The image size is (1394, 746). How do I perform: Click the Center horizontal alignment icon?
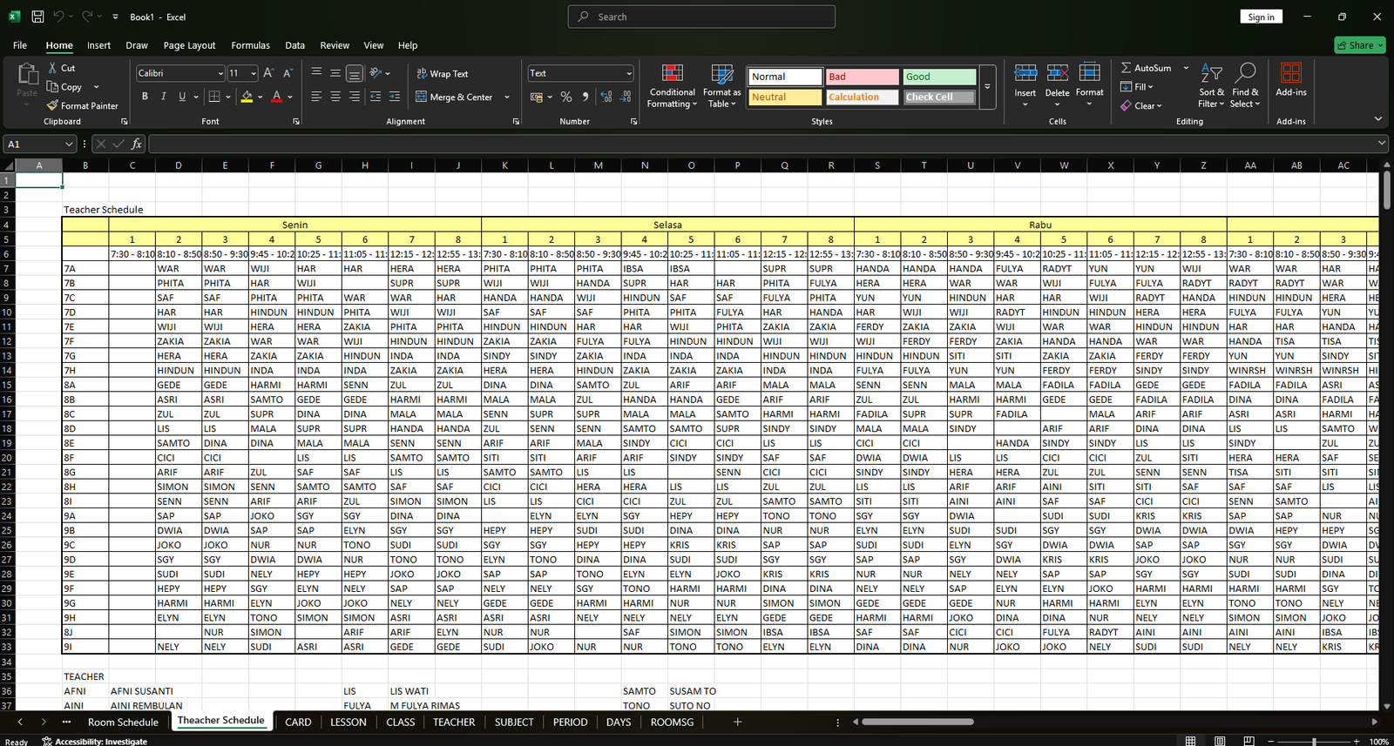coord(335,97)
